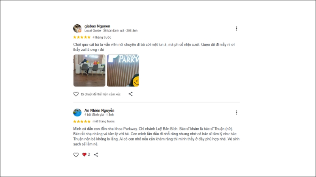
Task: Click the red heart reaction count
Action: (86, 155)
